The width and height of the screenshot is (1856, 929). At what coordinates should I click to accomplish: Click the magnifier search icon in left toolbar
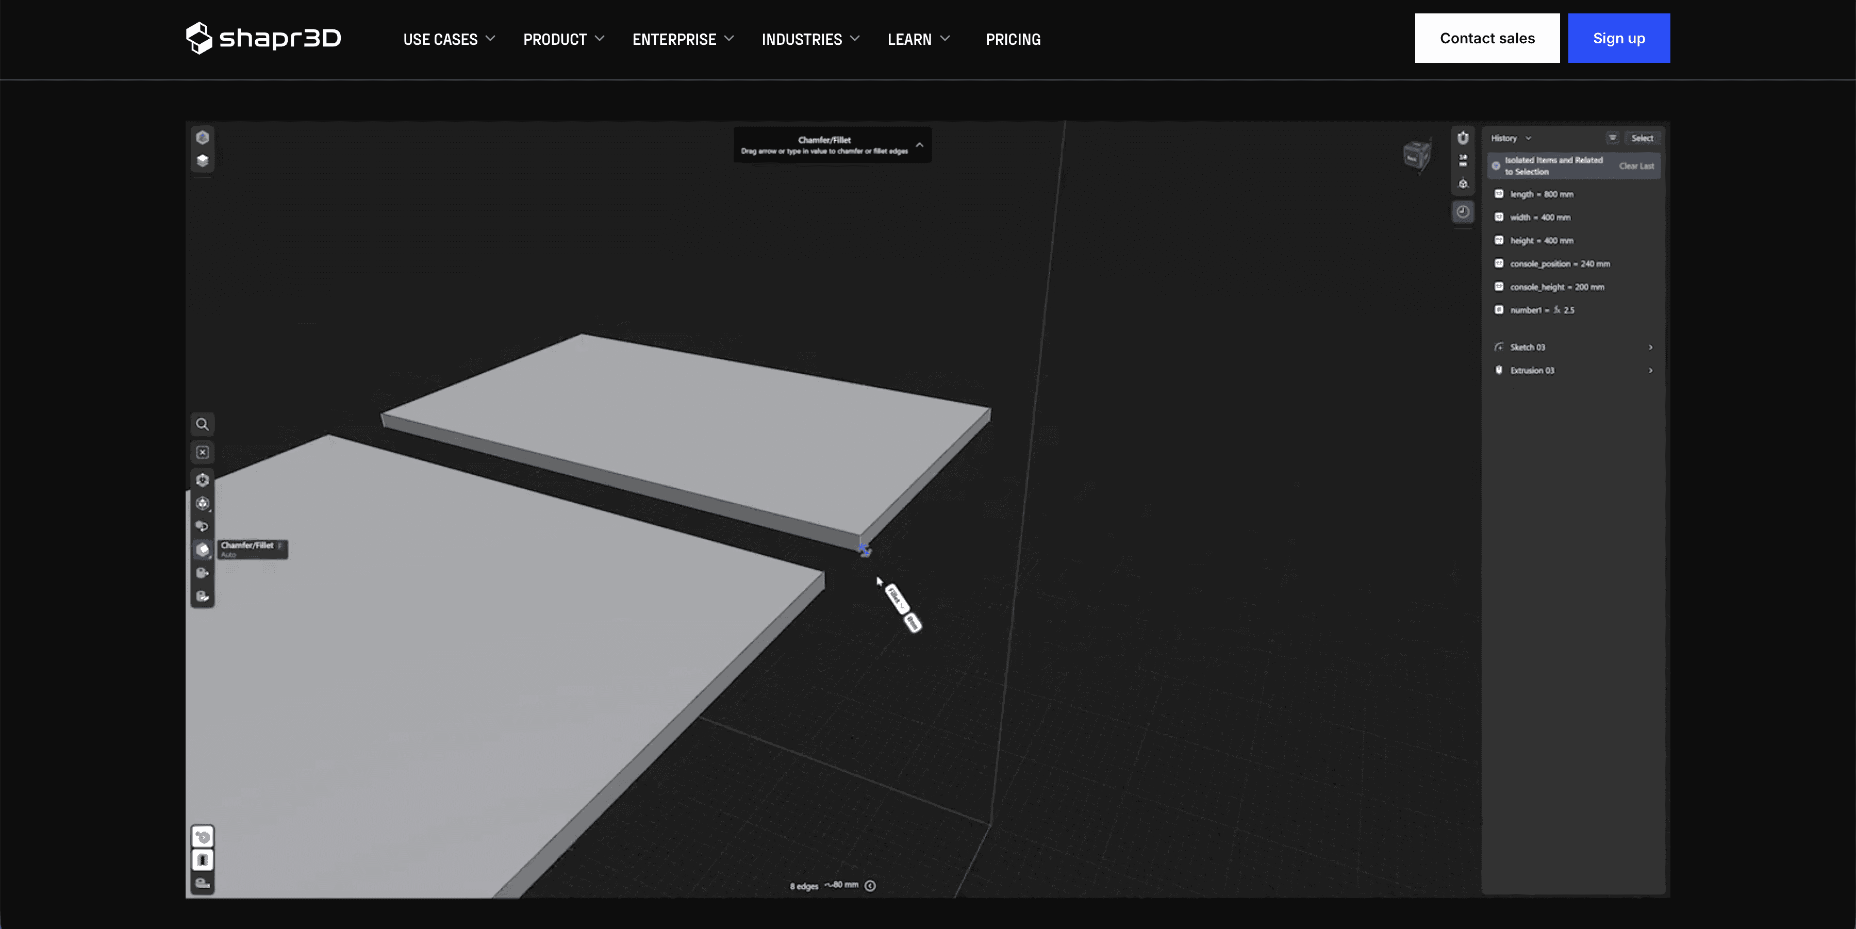tap(203, 424)
